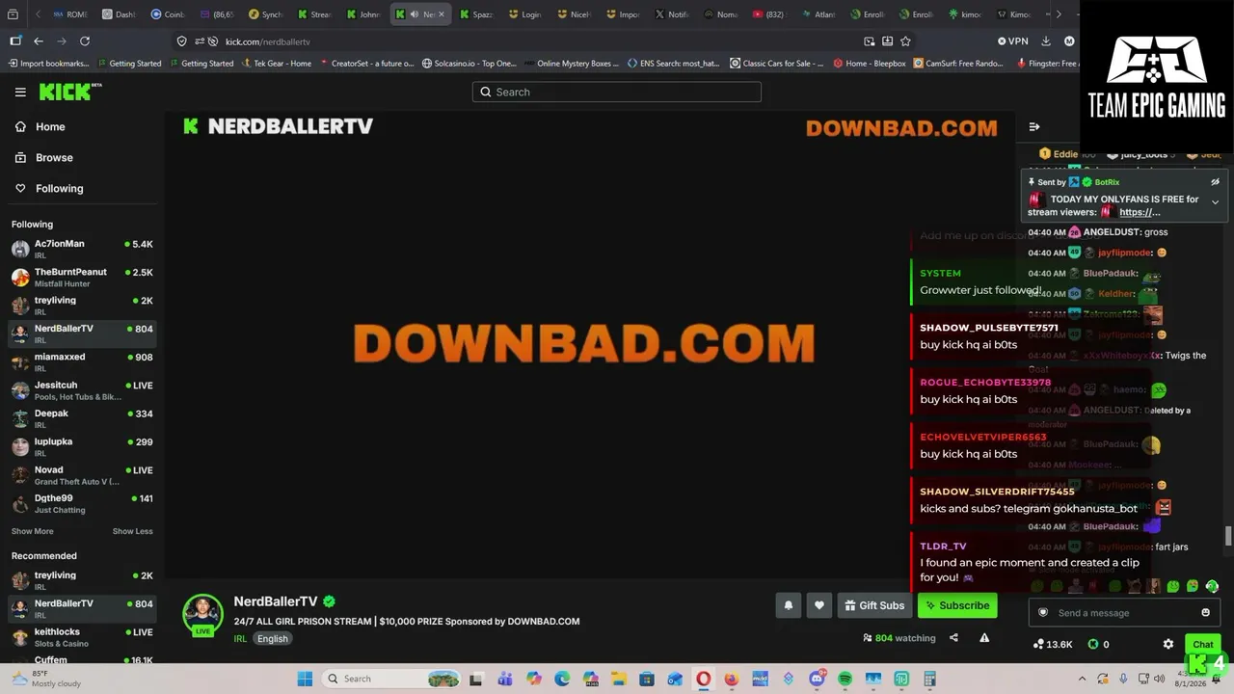This screenshot has height=694, width=1234.
Task: Click NerdBallerTV streamer avatar
Action: (202, 614)
